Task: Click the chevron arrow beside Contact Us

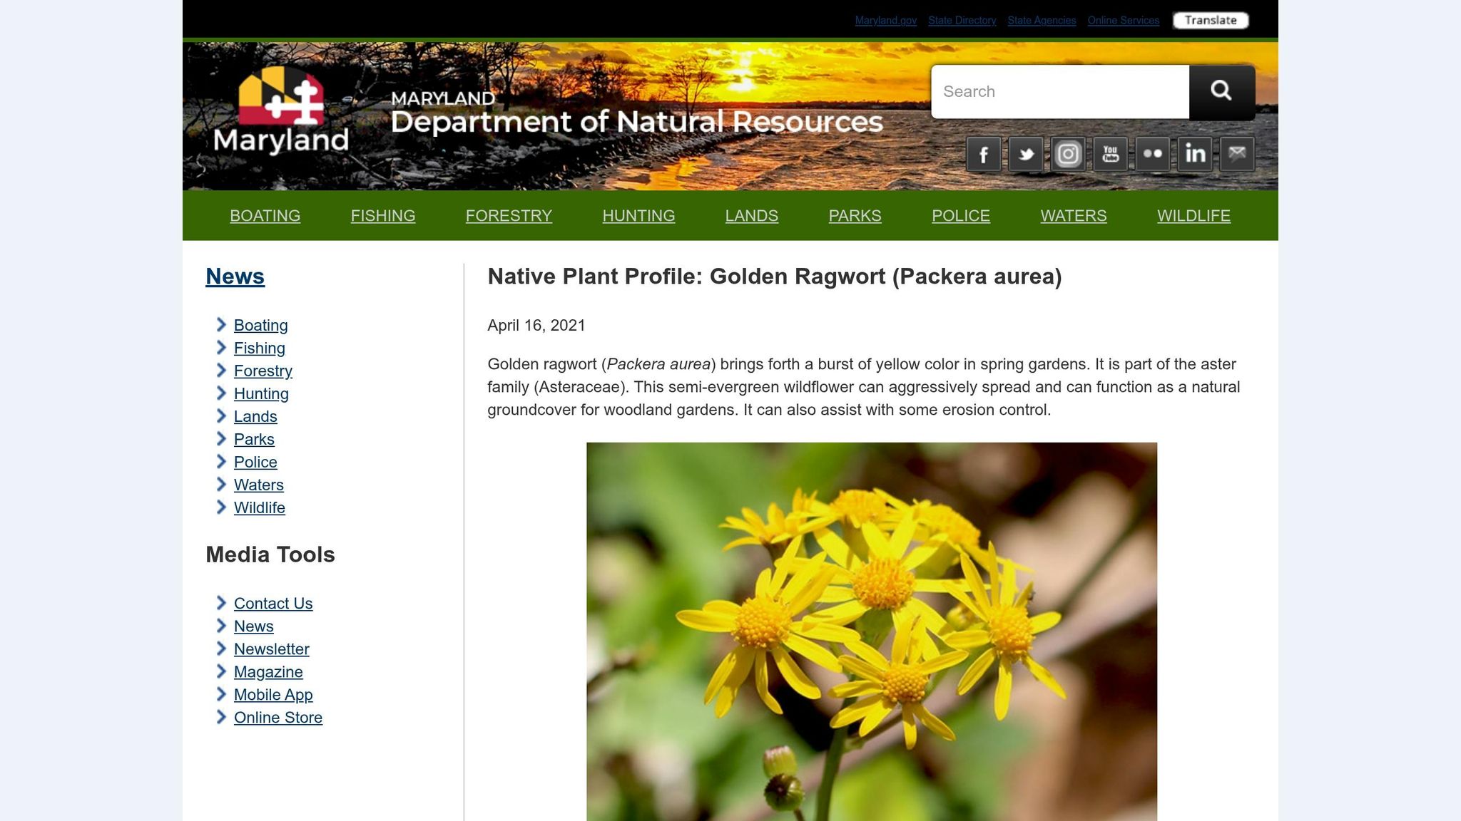Action: pyautogui.click(x=221, y=603)
